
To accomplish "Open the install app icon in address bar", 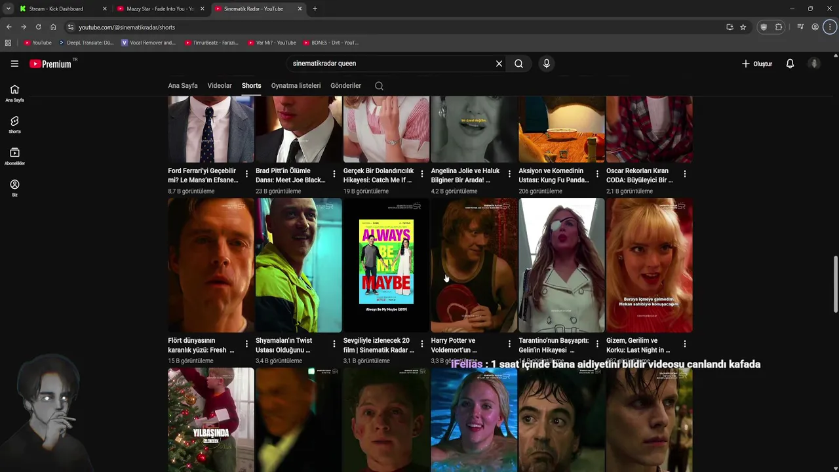I will 730,27.
